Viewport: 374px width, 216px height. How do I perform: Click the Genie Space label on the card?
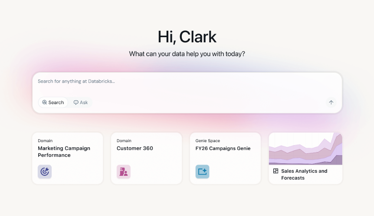click(x=208, y=141)
